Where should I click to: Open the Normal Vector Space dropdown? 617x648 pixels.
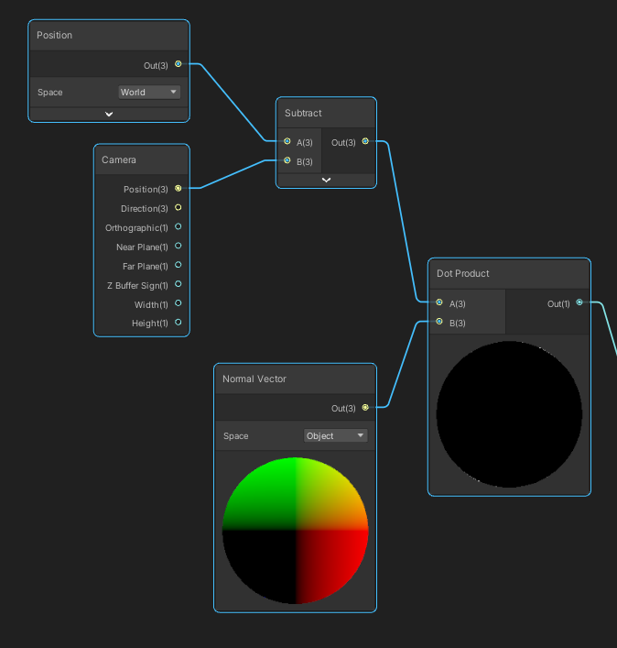pyautogui.click(x=335, y=436)
